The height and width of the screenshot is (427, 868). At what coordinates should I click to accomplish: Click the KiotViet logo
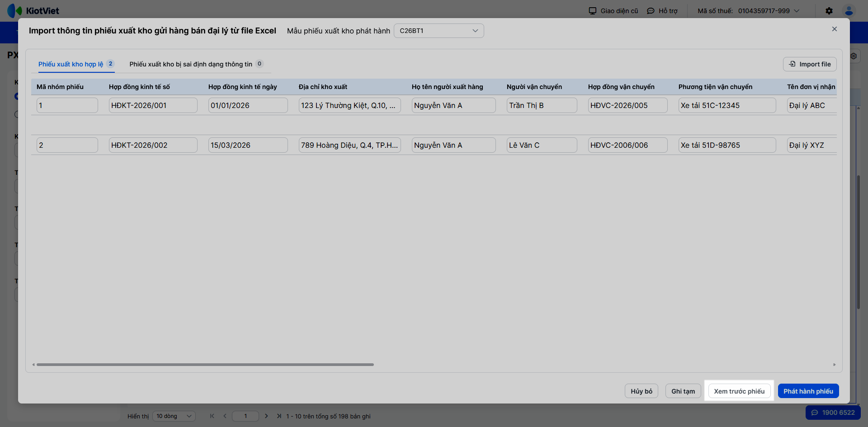33,11
